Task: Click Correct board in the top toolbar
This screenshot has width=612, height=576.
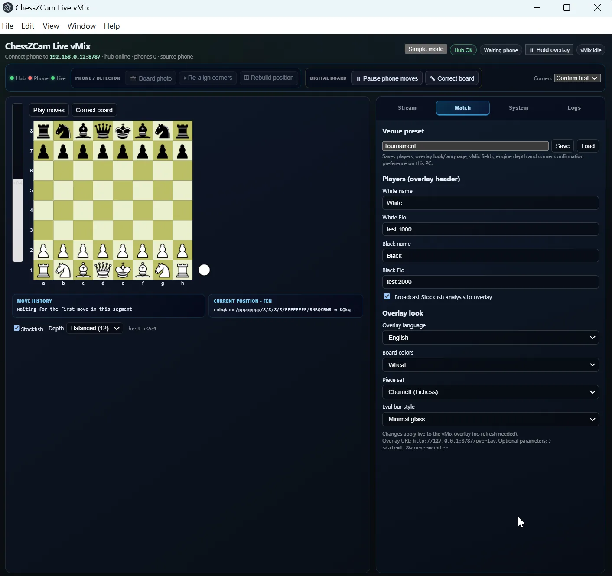Action: pos(452,78)
